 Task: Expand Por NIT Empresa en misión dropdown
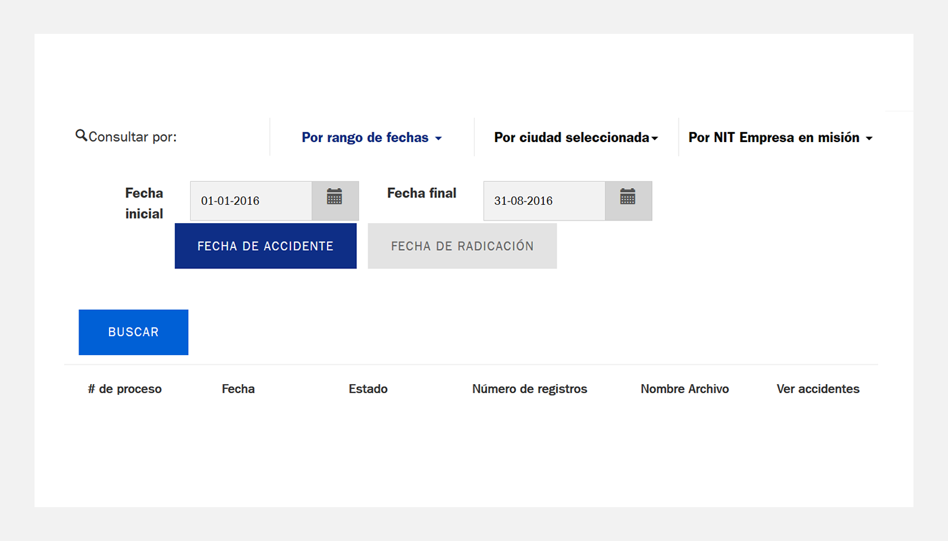click(x=781, y=137)
